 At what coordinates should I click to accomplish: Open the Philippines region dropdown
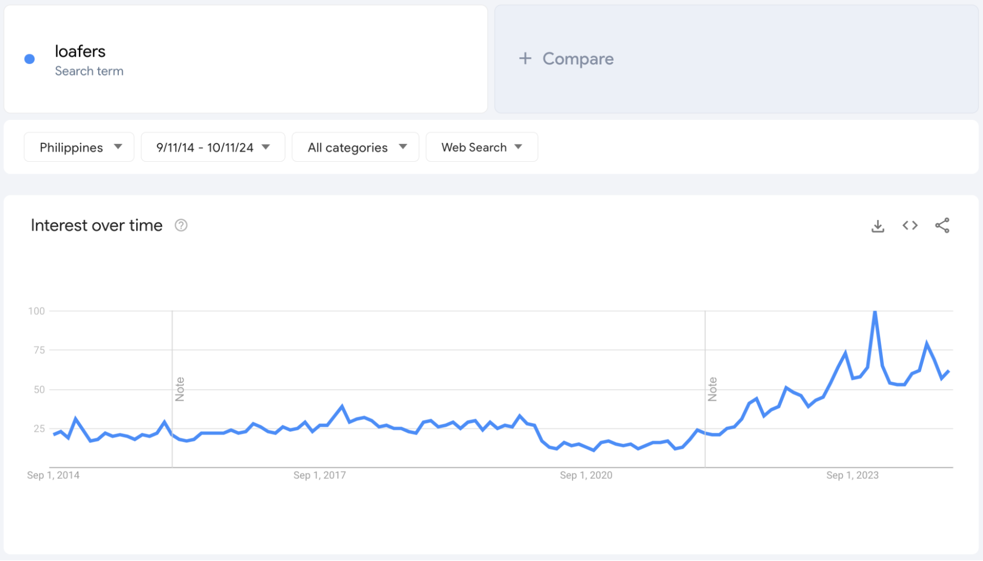(x=79, y=147)
